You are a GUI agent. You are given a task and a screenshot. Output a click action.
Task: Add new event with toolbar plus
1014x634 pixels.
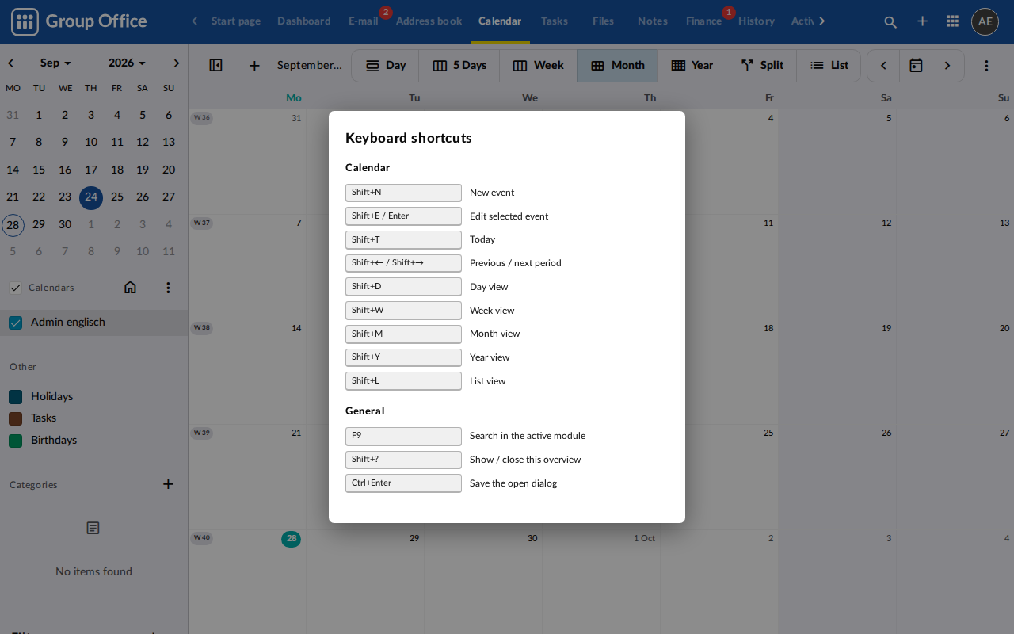click(254, 65)
